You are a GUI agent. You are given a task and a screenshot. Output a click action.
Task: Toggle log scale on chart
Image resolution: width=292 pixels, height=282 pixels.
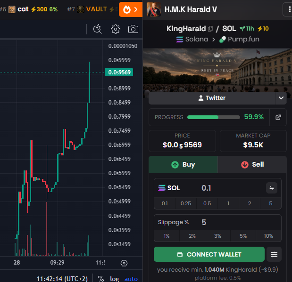114,279
